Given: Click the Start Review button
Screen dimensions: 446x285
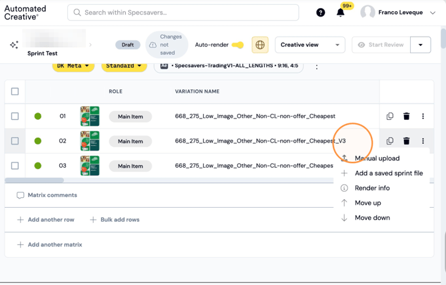Looking at the screenshot, I should [381, 45].
